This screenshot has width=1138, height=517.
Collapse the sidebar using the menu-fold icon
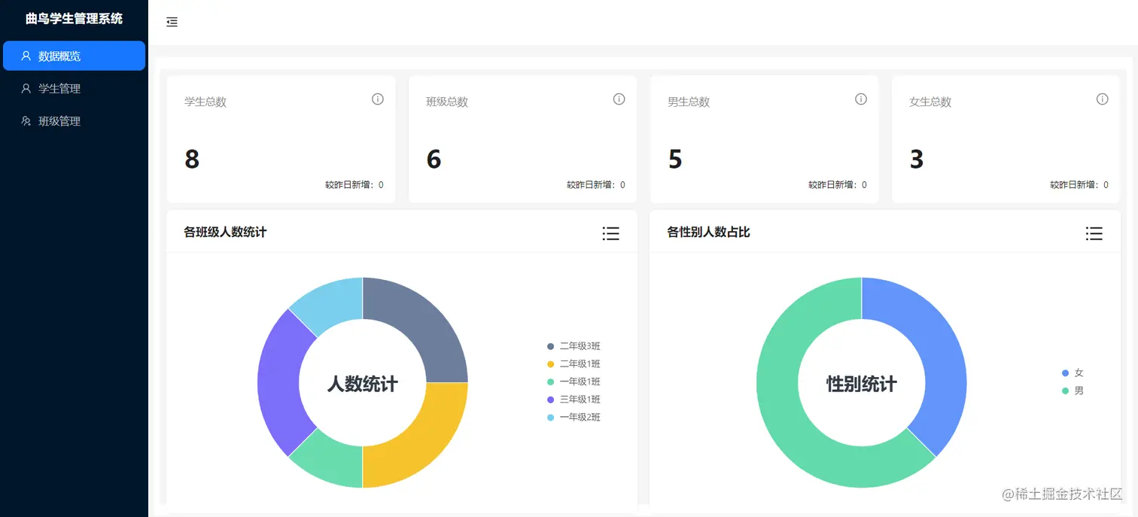pyautogui.click(x=172, y=22)
